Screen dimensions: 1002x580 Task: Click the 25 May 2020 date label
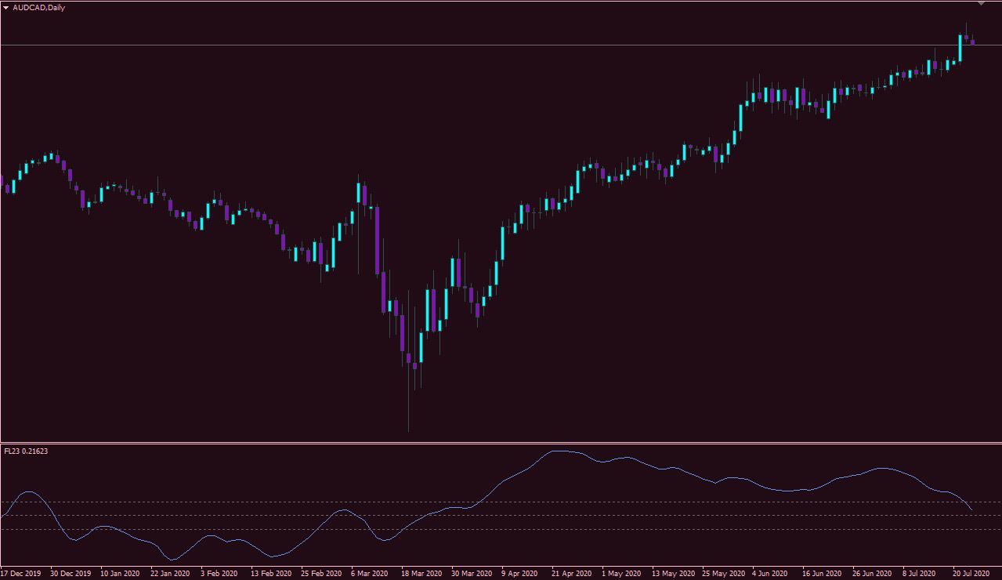(x=722, y=573)
